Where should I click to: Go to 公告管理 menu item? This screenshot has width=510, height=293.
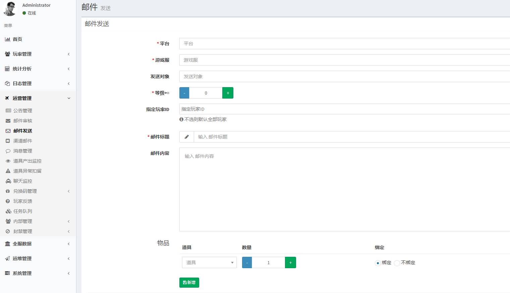[23, 111]
